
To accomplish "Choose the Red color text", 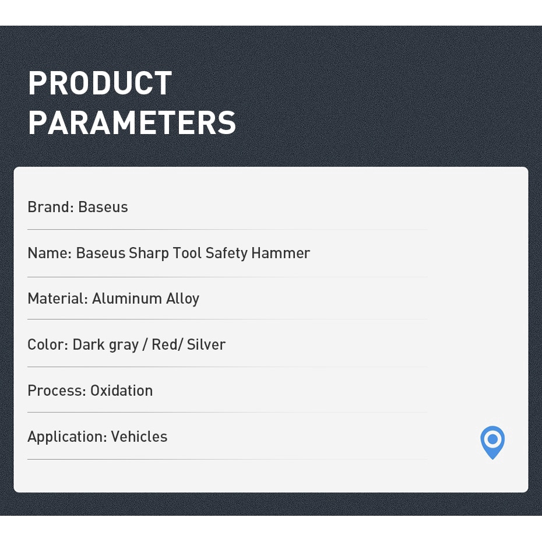I will (165, 344).
